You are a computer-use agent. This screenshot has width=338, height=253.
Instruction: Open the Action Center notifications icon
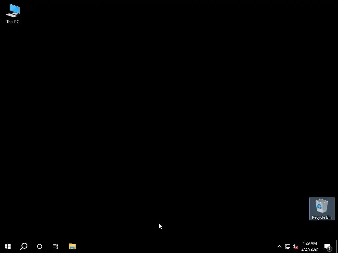(328, 246)
